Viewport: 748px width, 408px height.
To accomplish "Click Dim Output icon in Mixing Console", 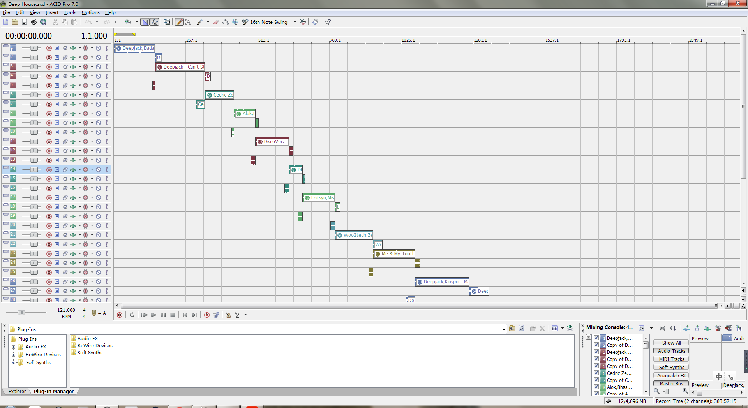I will pos(673,328).
